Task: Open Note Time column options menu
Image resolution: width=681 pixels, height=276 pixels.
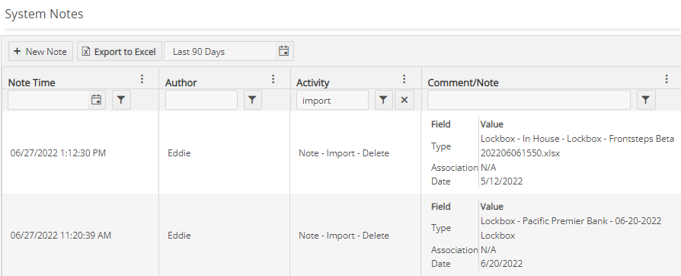Action: click(142, 79)
